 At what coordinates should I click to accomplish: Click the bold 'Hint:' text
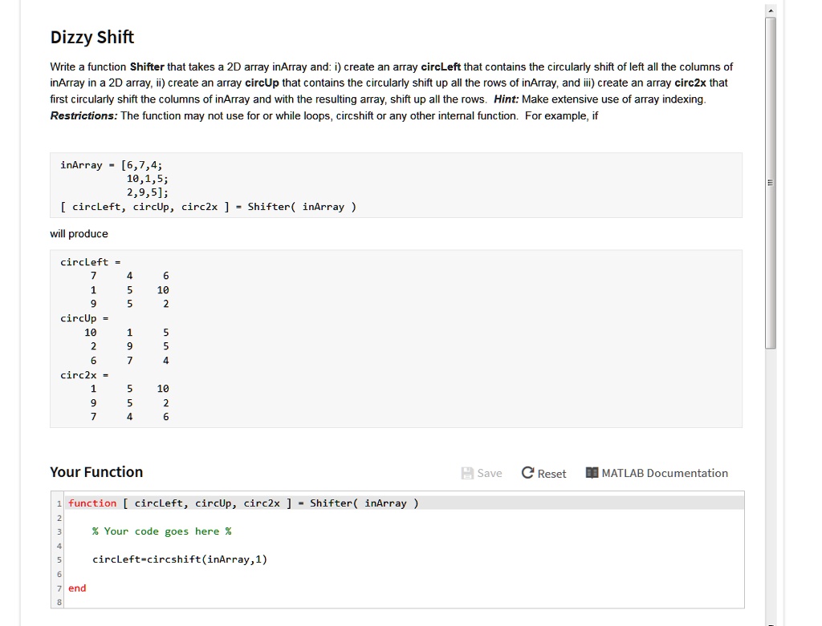(506, 99)
